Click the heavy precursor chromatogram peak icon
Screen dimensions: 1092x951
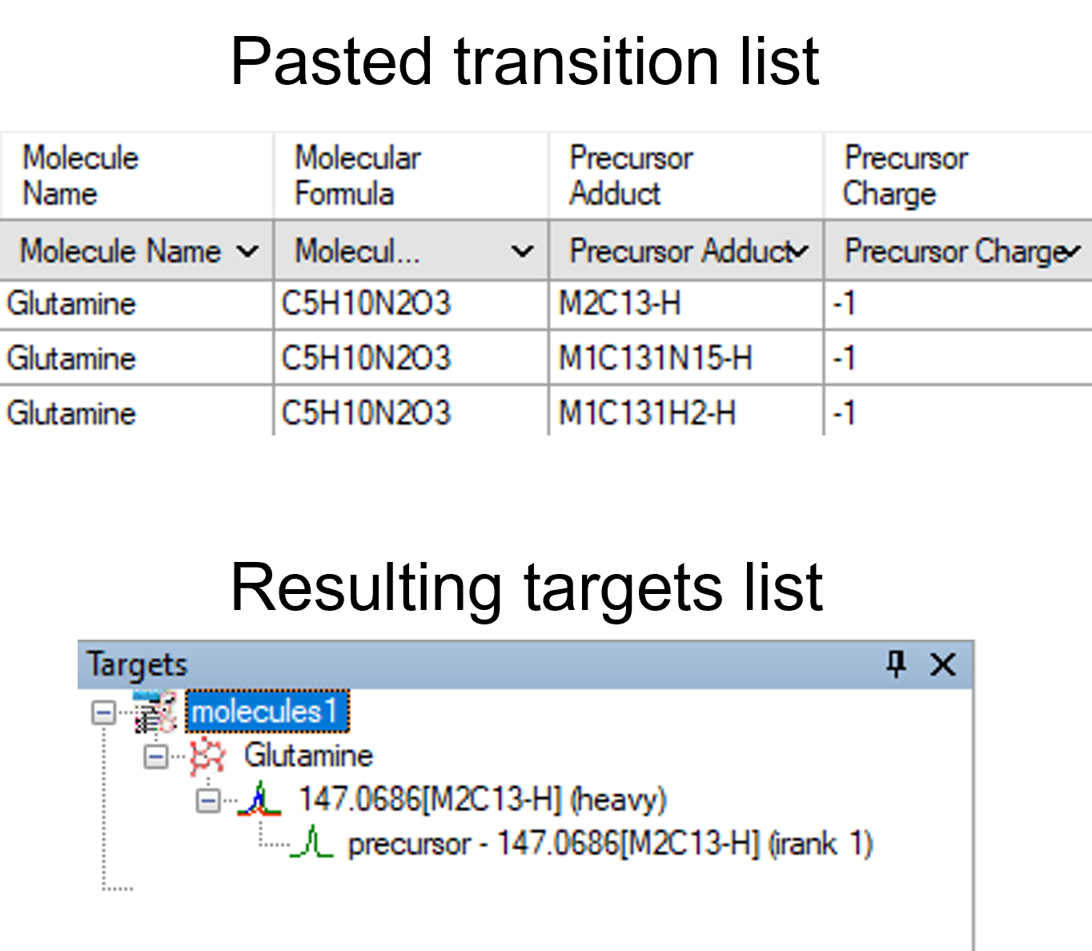tap(259, 800)
